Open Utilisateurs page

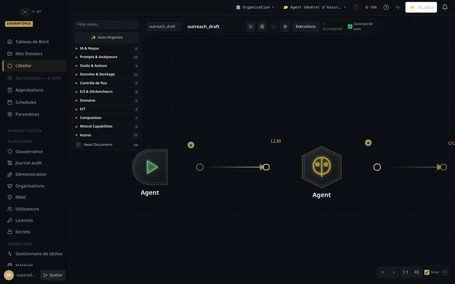tap(35, 209)
